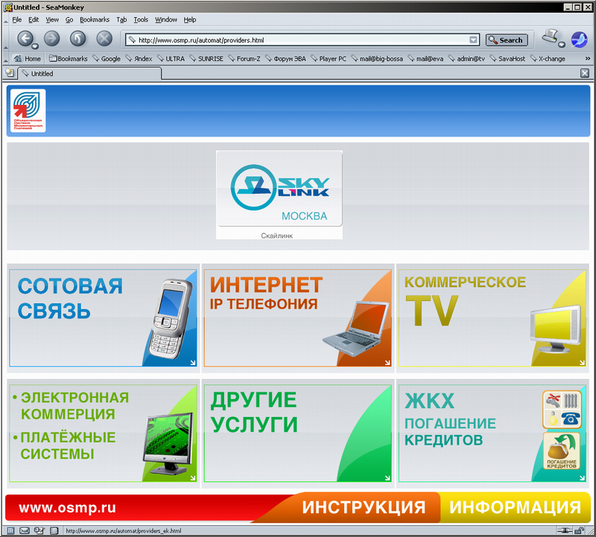Open the admin@tv bookmark

466,59
